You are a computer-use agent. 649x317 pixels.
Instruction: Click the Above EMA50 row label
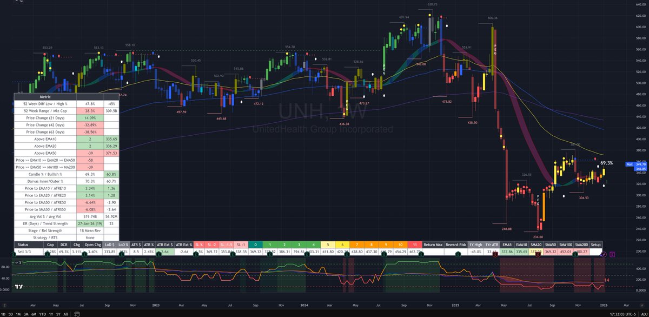(45, 154)
